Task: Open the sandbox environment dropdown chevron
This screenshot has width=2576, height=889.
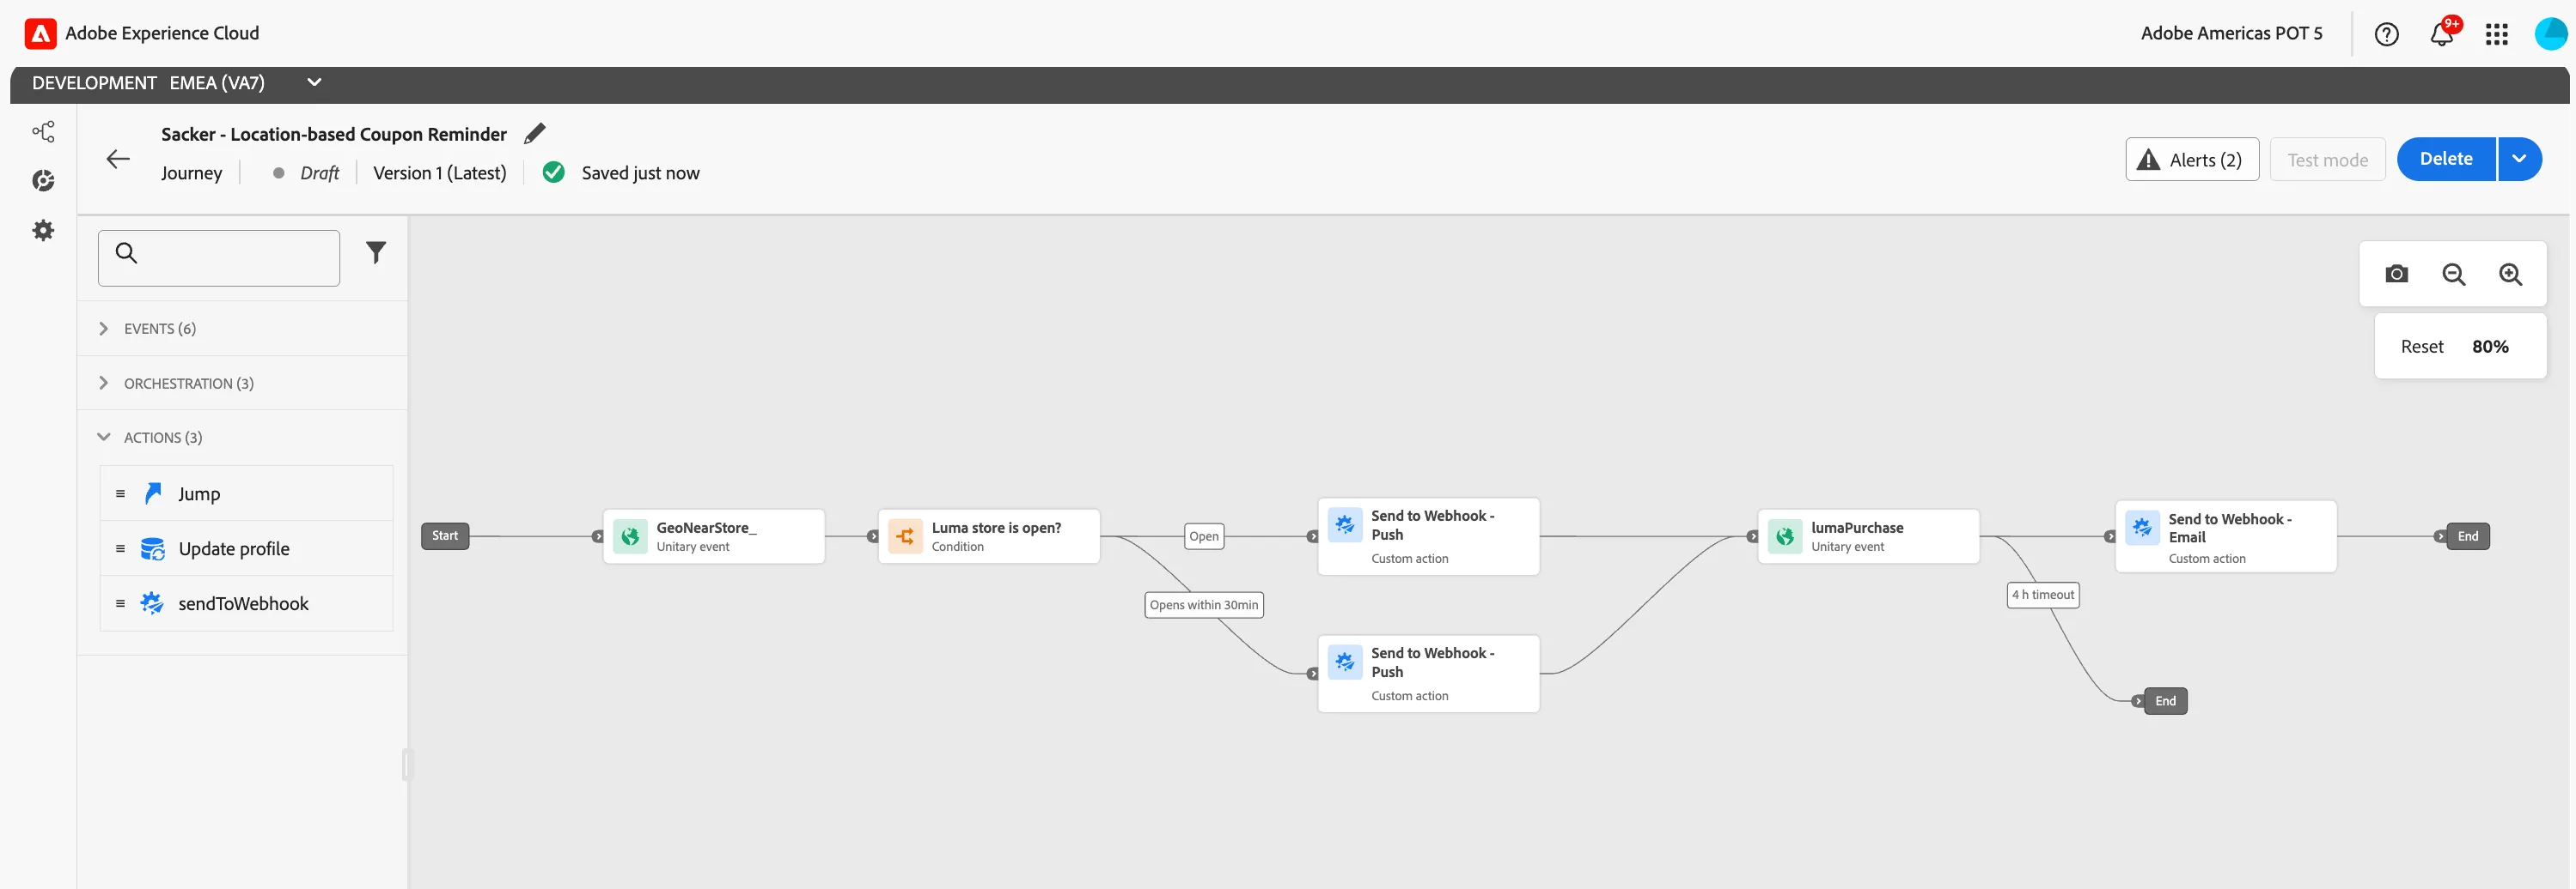Action: click(314, 83)
